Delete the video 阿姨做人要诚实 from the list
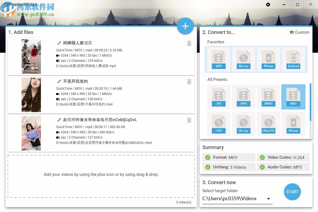 pos(189,43)
